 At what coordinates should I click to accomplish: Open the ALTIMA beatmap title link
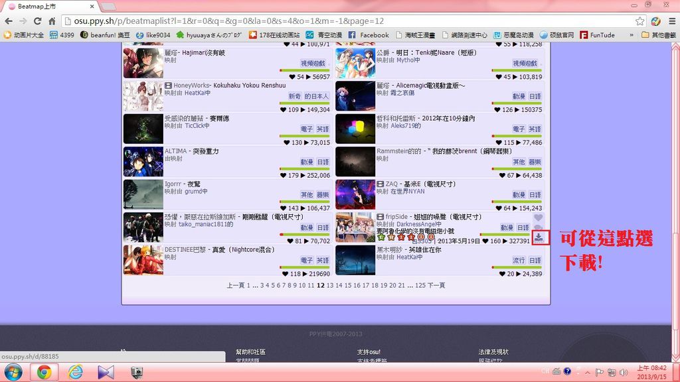192,151
